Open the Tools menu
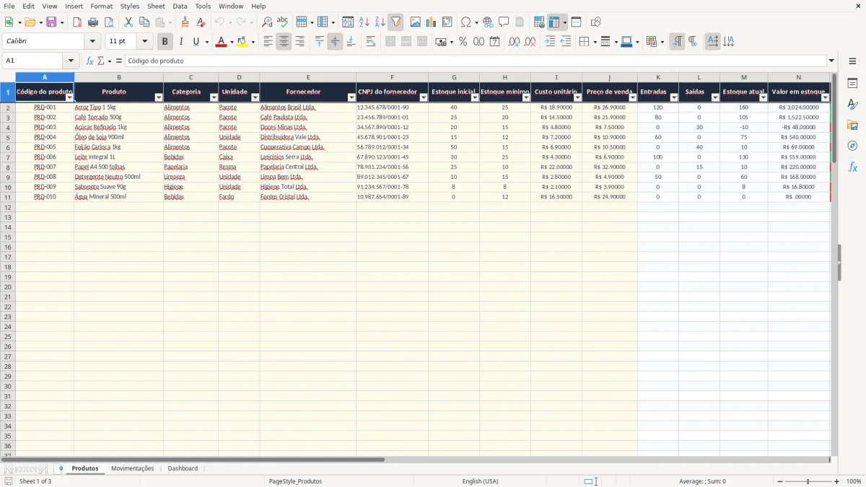Screen dimensions: 866x487 pyautogui.click(x=203, y=6)
